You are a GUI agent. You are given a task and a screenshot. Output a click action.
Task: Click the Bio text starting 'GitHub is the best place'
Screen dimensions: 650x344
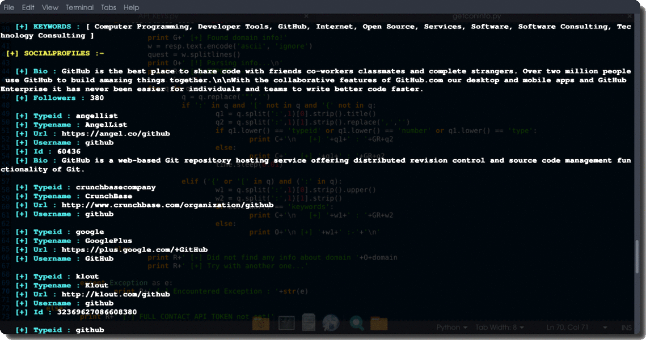point(315,80)
